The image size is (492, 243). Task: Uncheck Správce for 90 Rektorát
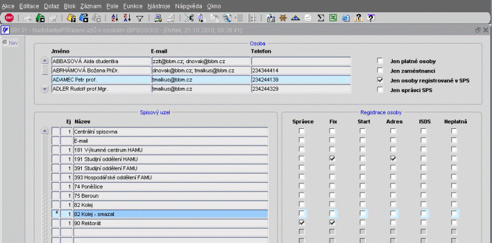301,223
